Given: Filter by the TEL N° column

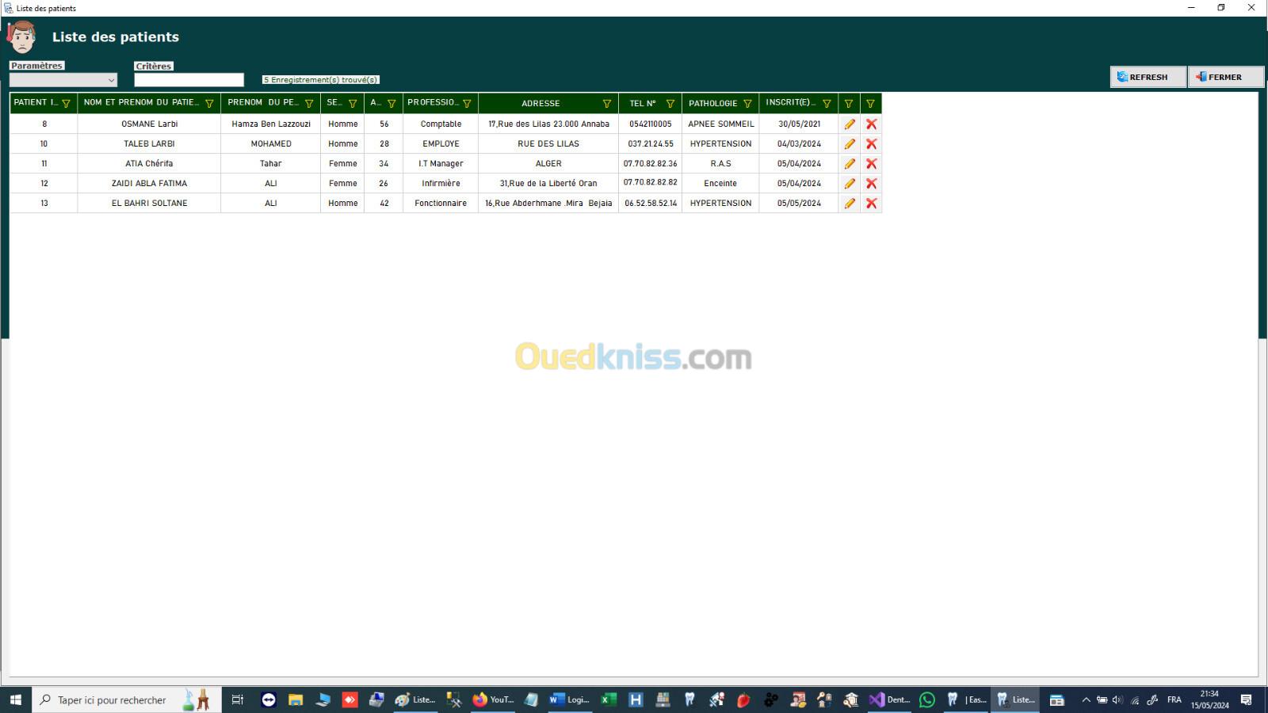Looking at the screenshot, I should pyautogui.click(x=670, y=104).
